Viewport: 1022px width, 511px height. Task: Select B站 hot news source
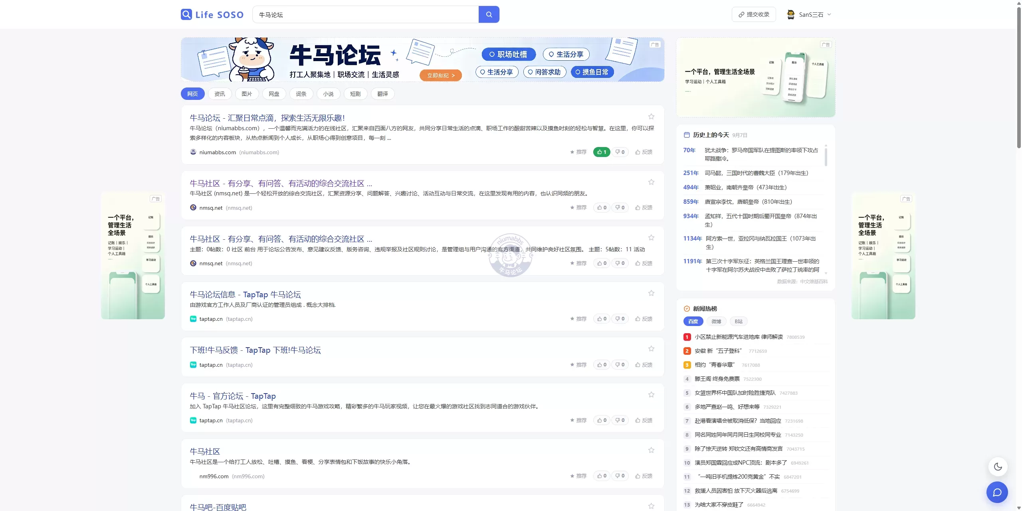[739, 322]
